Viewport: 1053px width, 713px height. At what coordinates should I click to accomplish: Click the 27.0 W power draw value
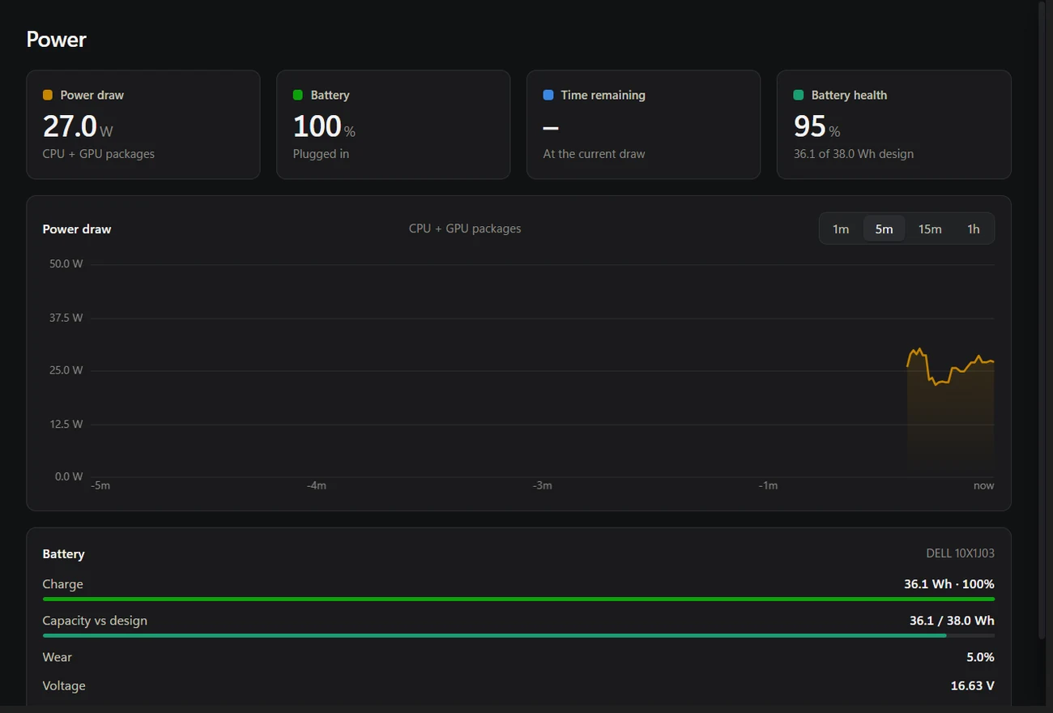point(78,126)
